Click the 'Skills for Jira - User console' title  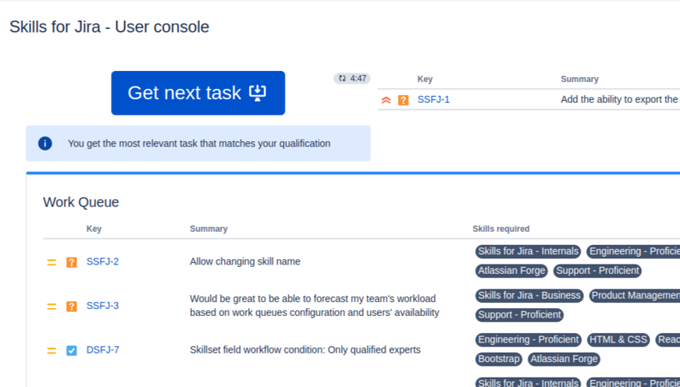click(x=109, y=27)
